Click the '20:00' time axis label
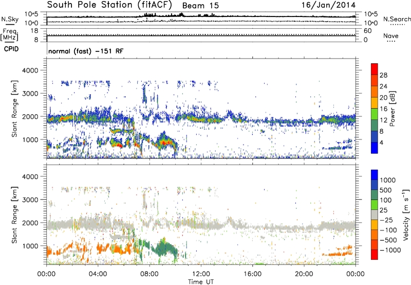411x285 pixels. 304,274
